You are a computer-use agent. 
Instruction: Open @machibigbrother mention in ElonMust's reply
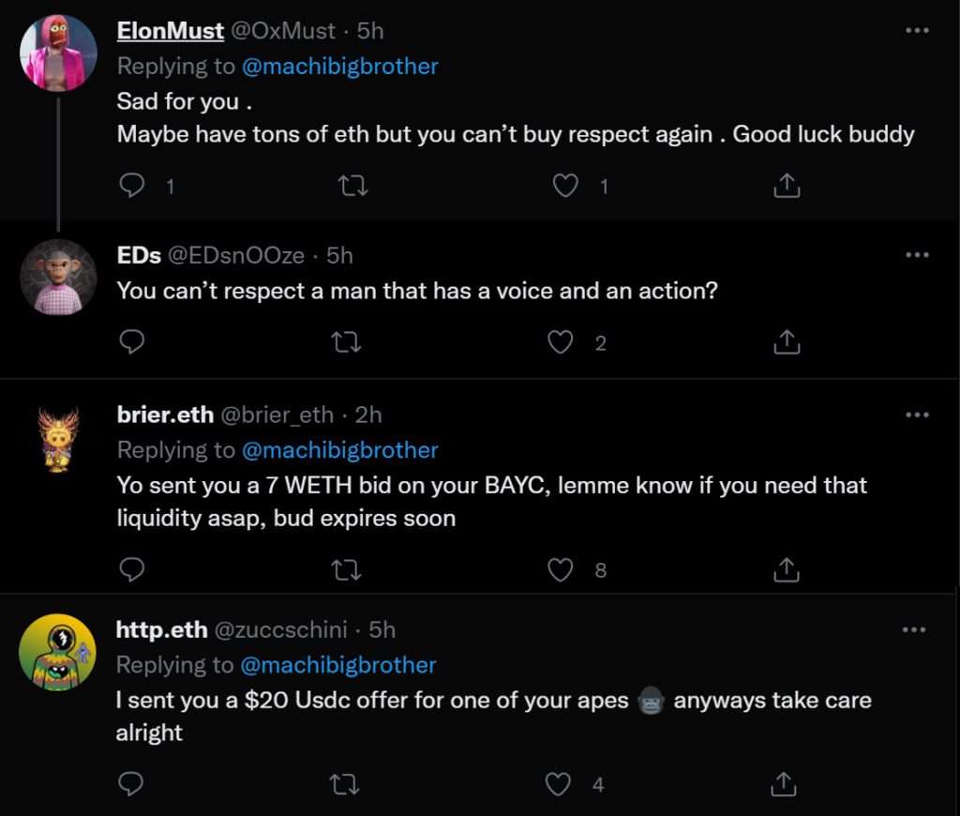339,67
